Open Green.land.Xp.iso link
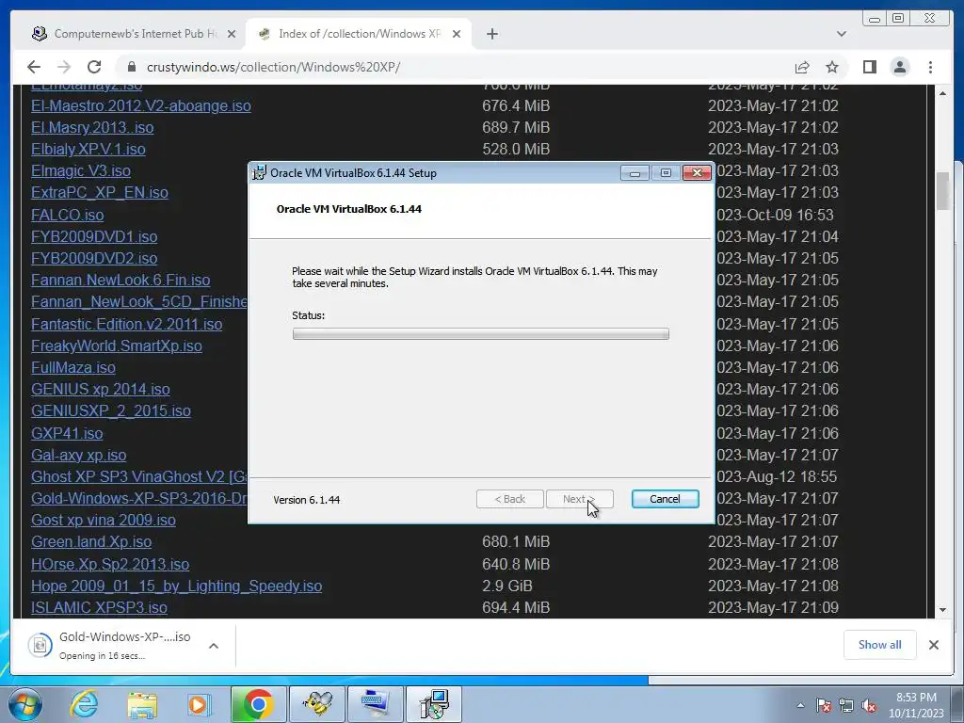The width and height of the screenshot is (964, 723). pyautogui.click(x=91, y=541)
